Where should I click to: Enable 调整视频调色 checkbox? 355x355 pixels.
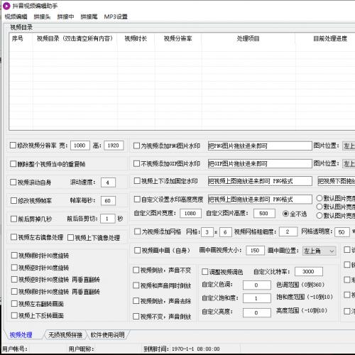point(204,272)
